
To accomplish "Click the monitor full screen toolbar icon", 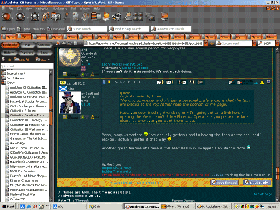I will pyautogui.click(x=165, y=16).
